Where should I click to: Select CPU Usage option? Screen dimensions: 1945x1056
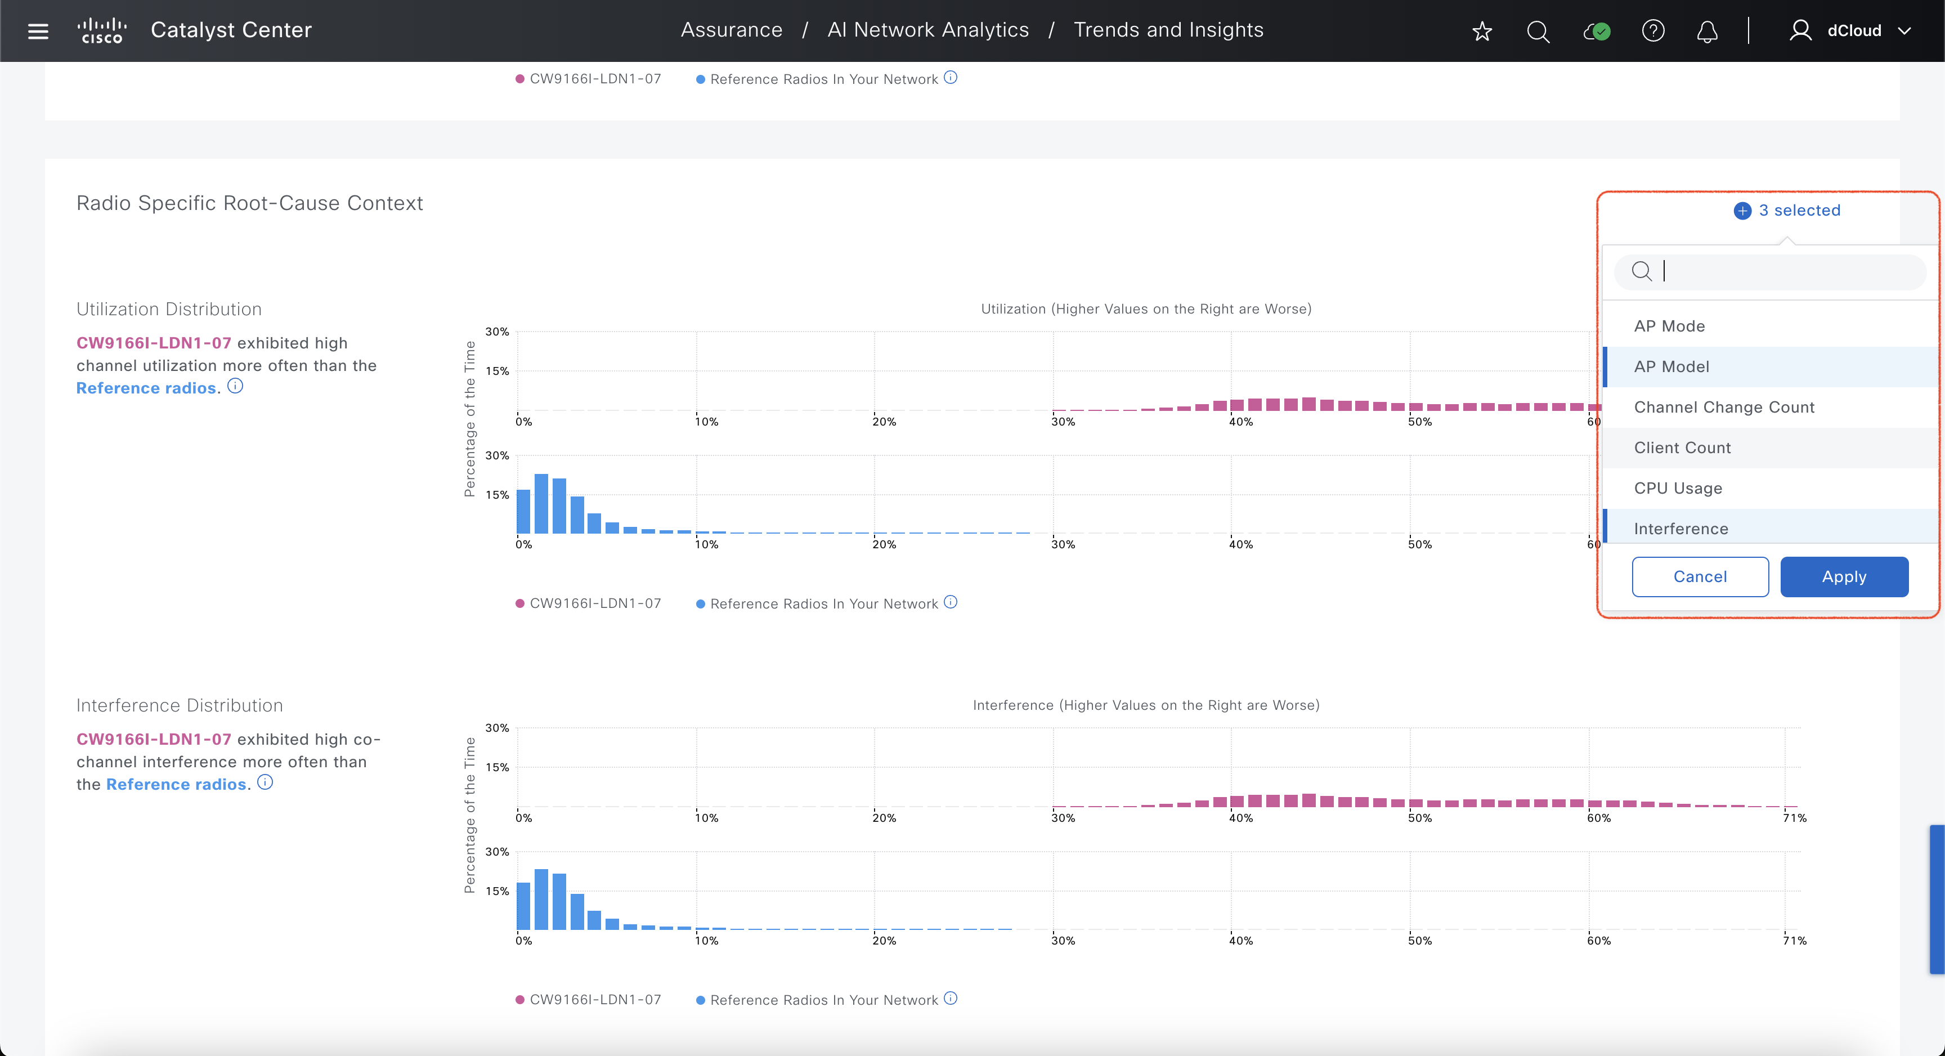click(1771, 489)
